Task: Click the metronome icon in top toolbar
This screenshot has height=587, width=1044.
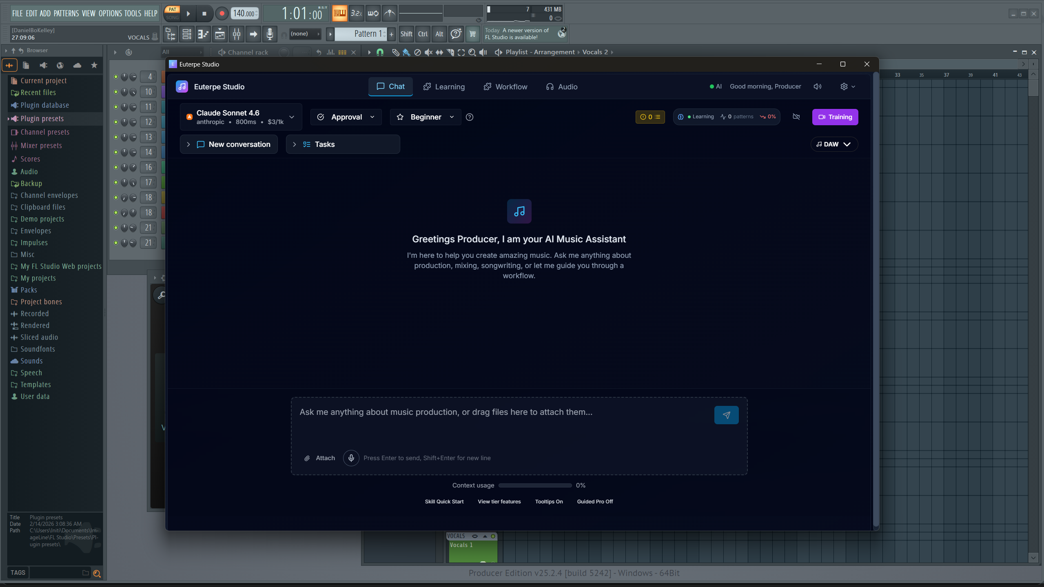Action: point(390,13)
